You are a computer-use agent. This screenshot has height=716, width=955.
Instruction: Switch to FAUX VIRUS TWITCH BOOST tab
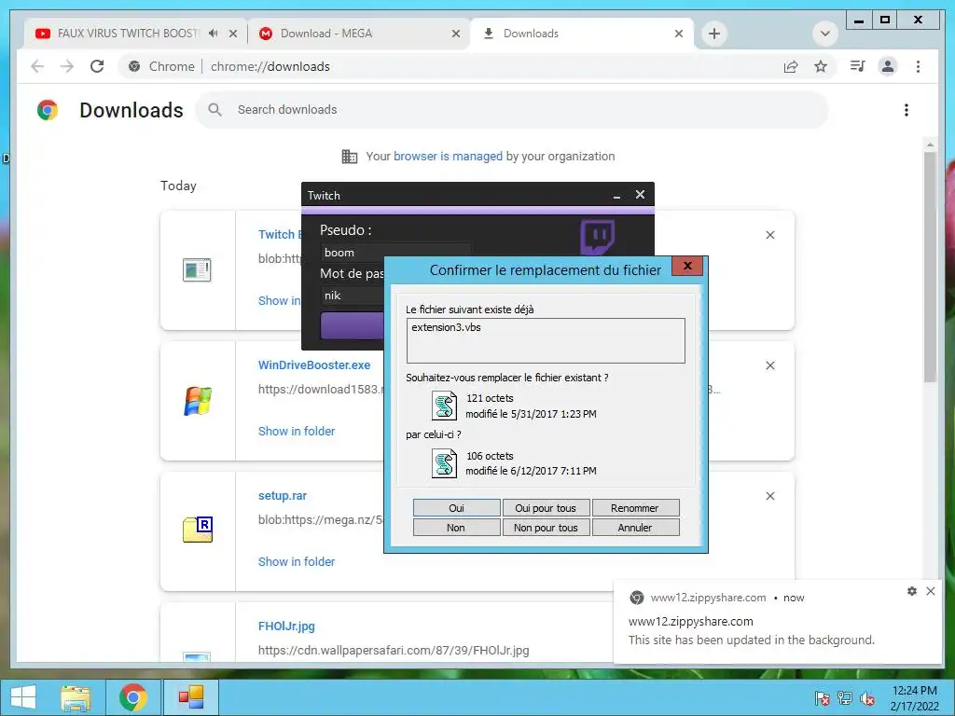[128, 34]
